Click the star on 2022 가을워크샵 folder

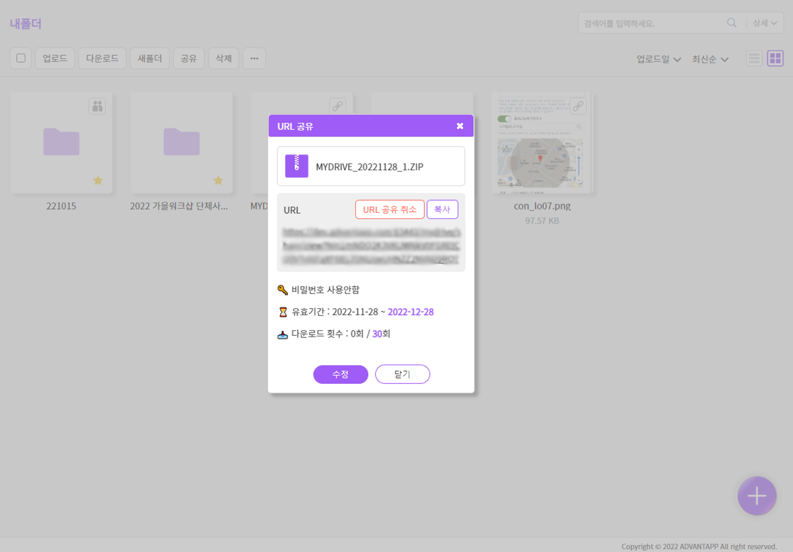coord(218,180)
